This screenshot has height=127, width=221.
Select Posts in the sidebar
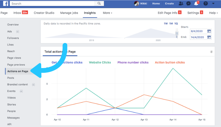pyautogui.click(x=11, y=78)
